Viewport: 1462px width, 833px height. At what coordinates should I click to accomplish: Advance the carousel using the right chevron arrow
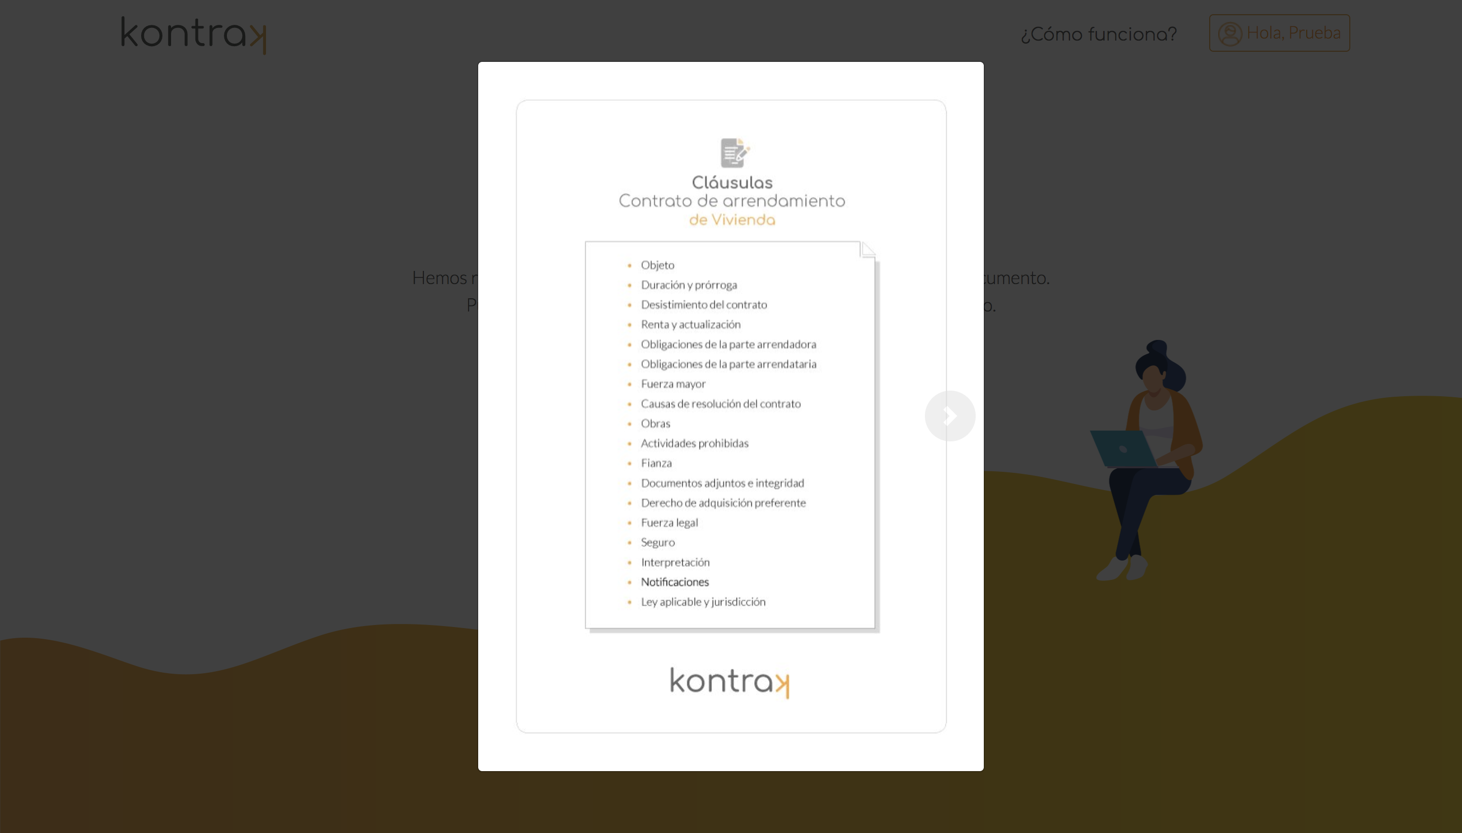click(x=949, y=416)
